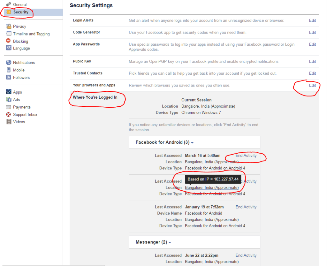Click the red Blocking icon

pyautogui.click(x=8, y=41)
